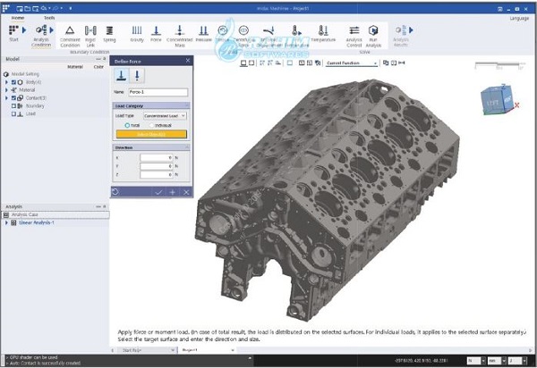Select the Gravity load tool
Image resolution: width=537 pixels, height=368 pixels.
click(137, 34)
